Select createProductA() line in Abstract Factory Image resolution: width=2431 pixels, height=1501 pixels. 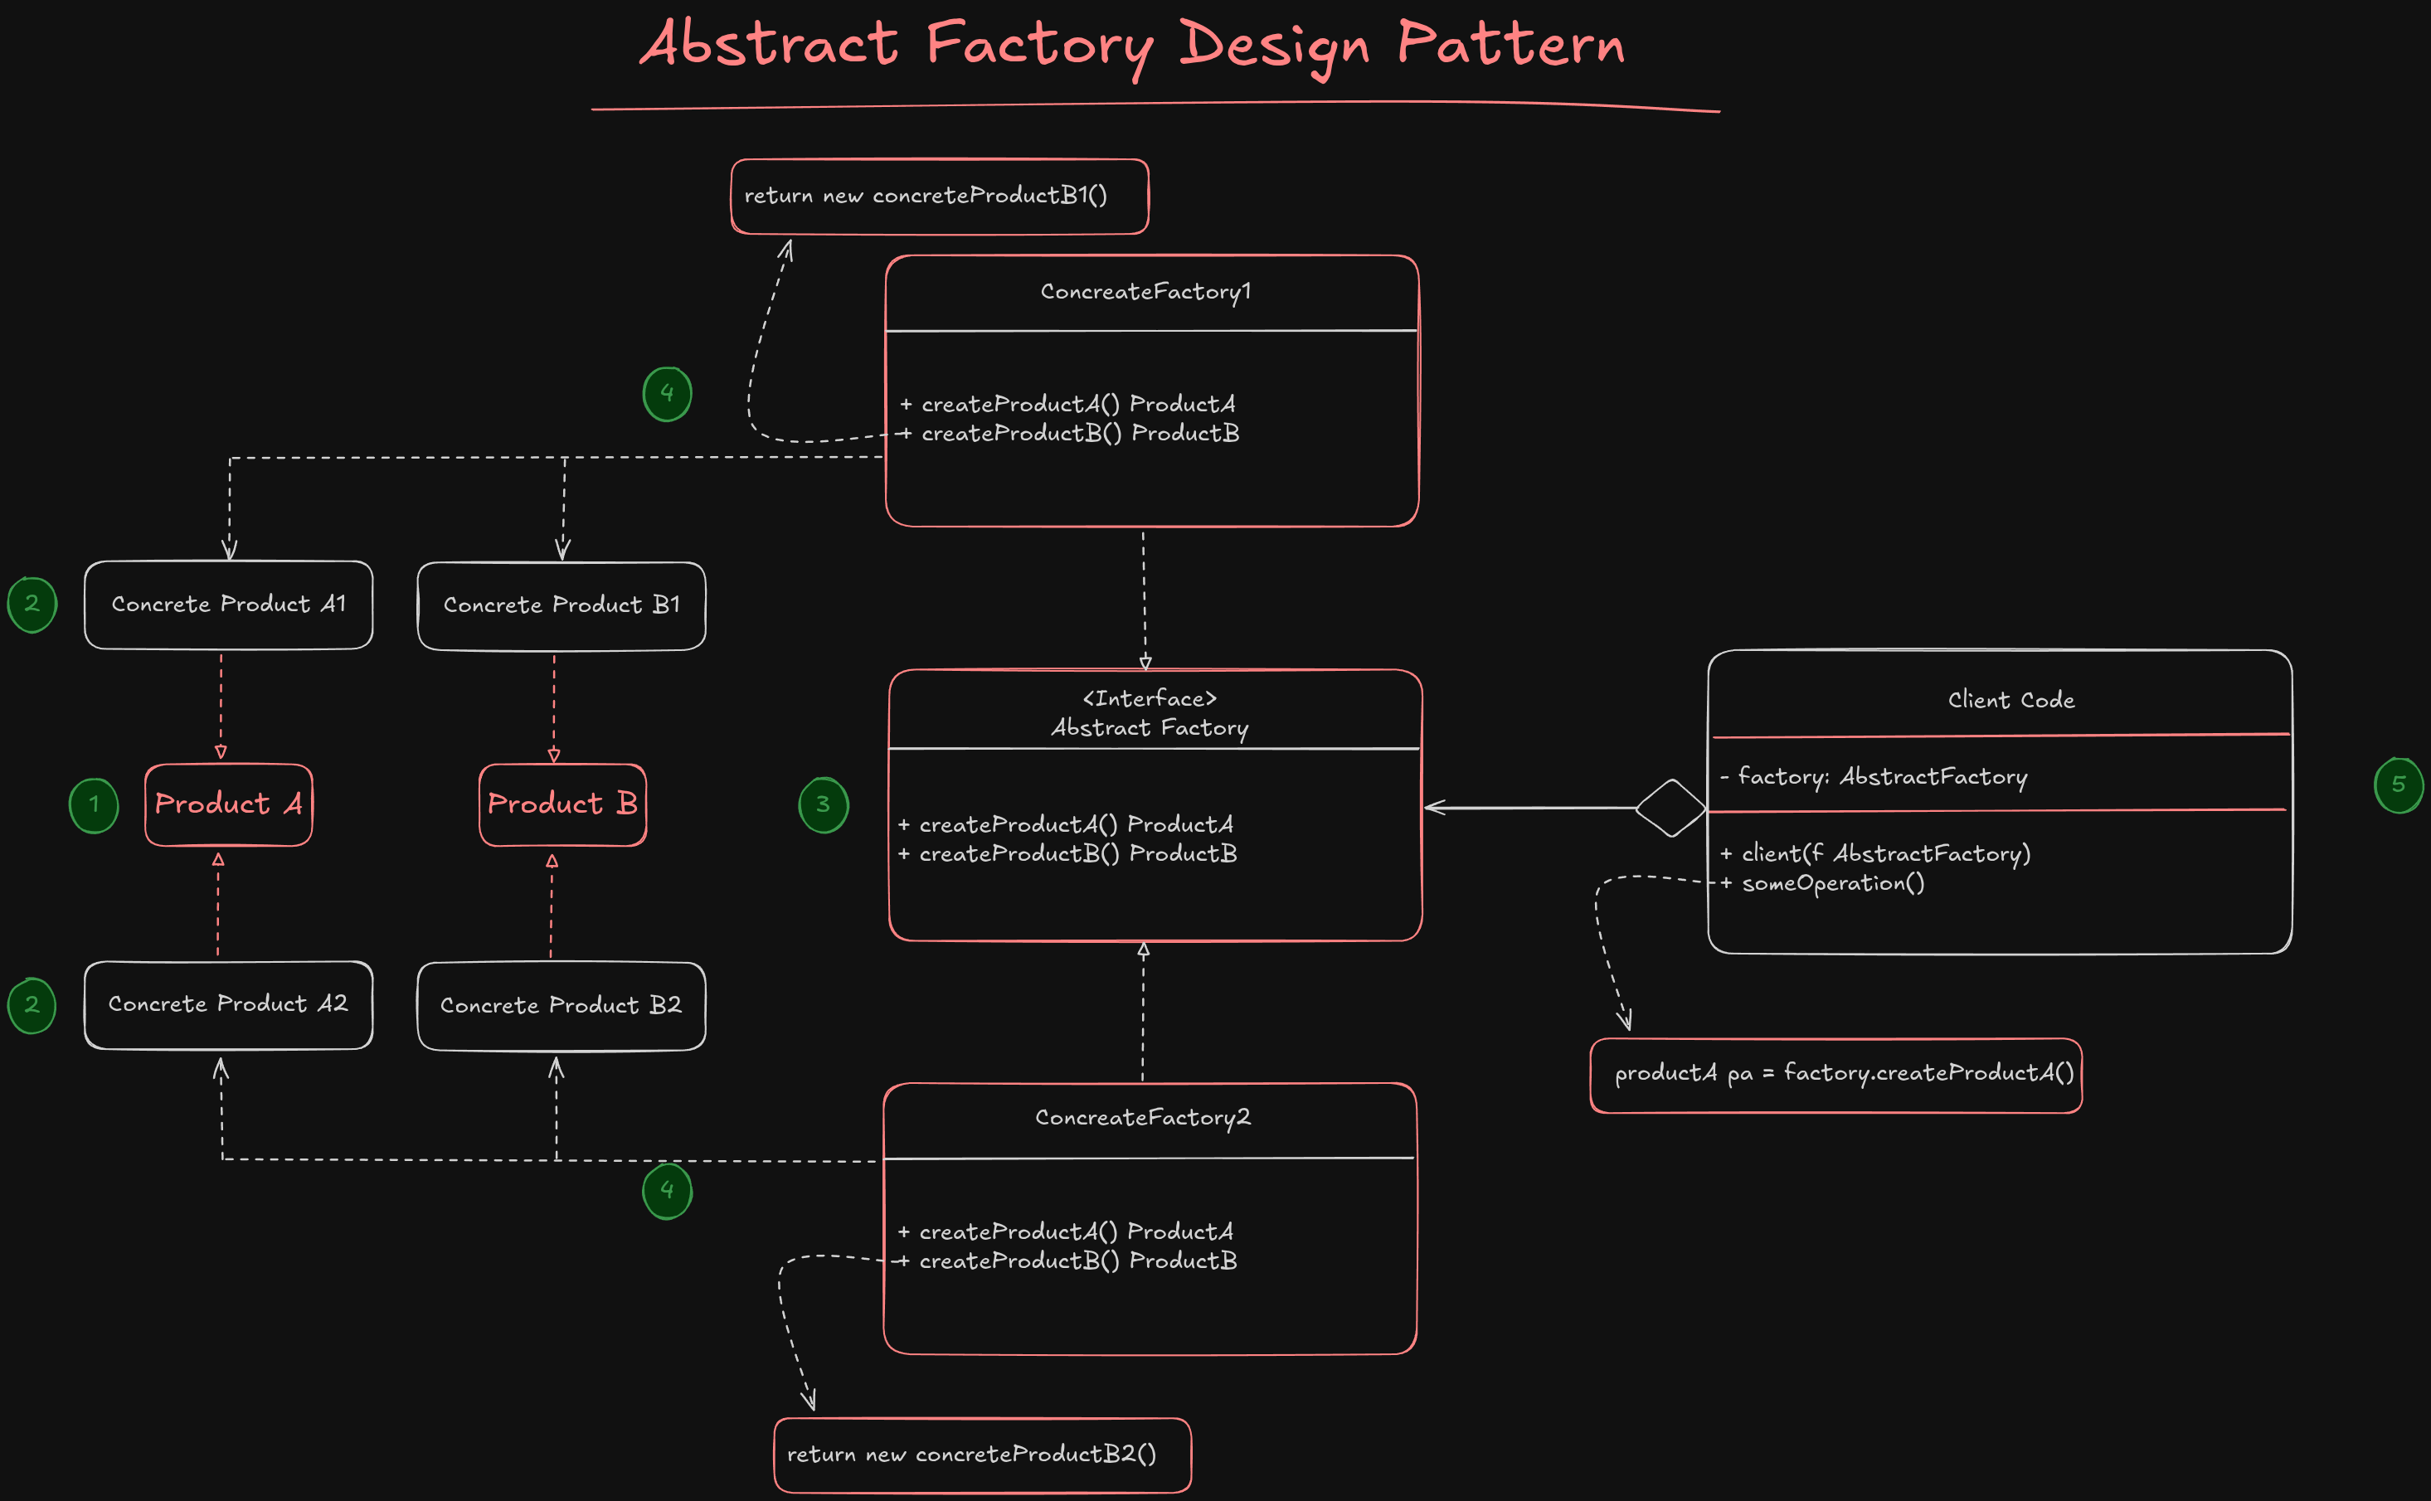[1066, 825]
